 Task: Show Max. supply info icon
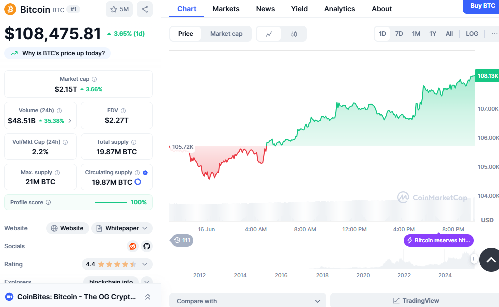[57, 173]
